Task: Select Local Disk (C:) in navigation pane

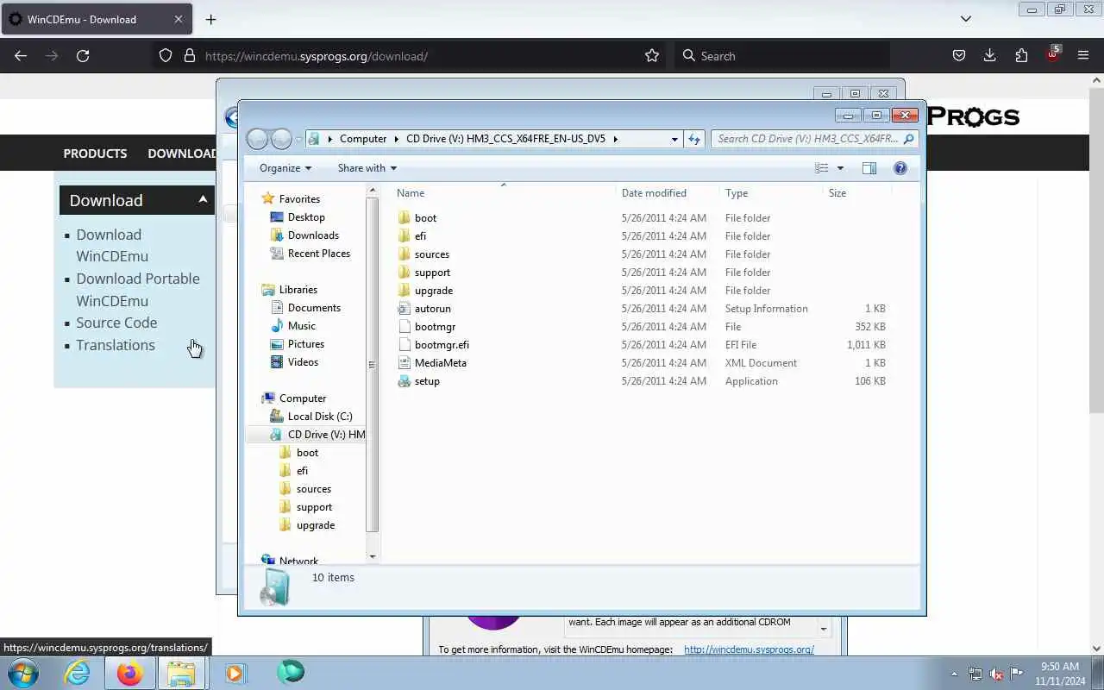Action: 320,417
